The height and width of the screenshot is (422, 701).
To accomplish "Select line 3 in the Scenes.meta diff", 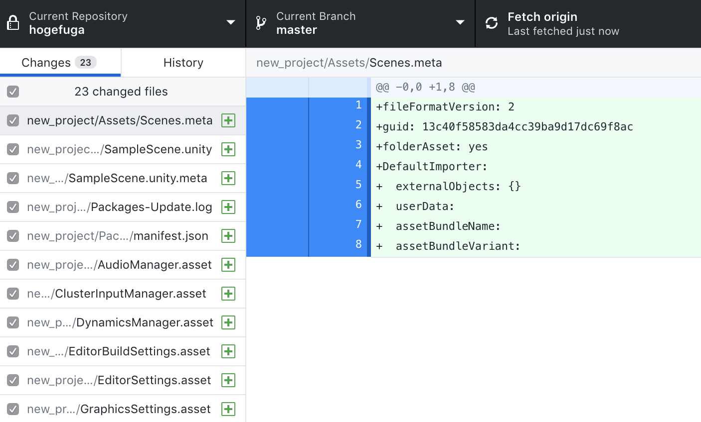I will point(474,146).
